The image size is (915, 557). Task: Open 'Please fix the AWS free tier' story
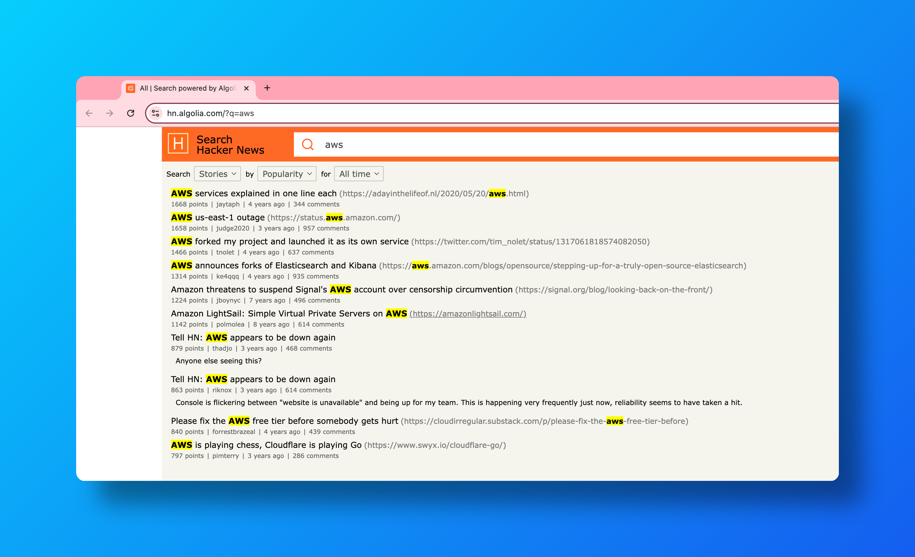[284, 421]
